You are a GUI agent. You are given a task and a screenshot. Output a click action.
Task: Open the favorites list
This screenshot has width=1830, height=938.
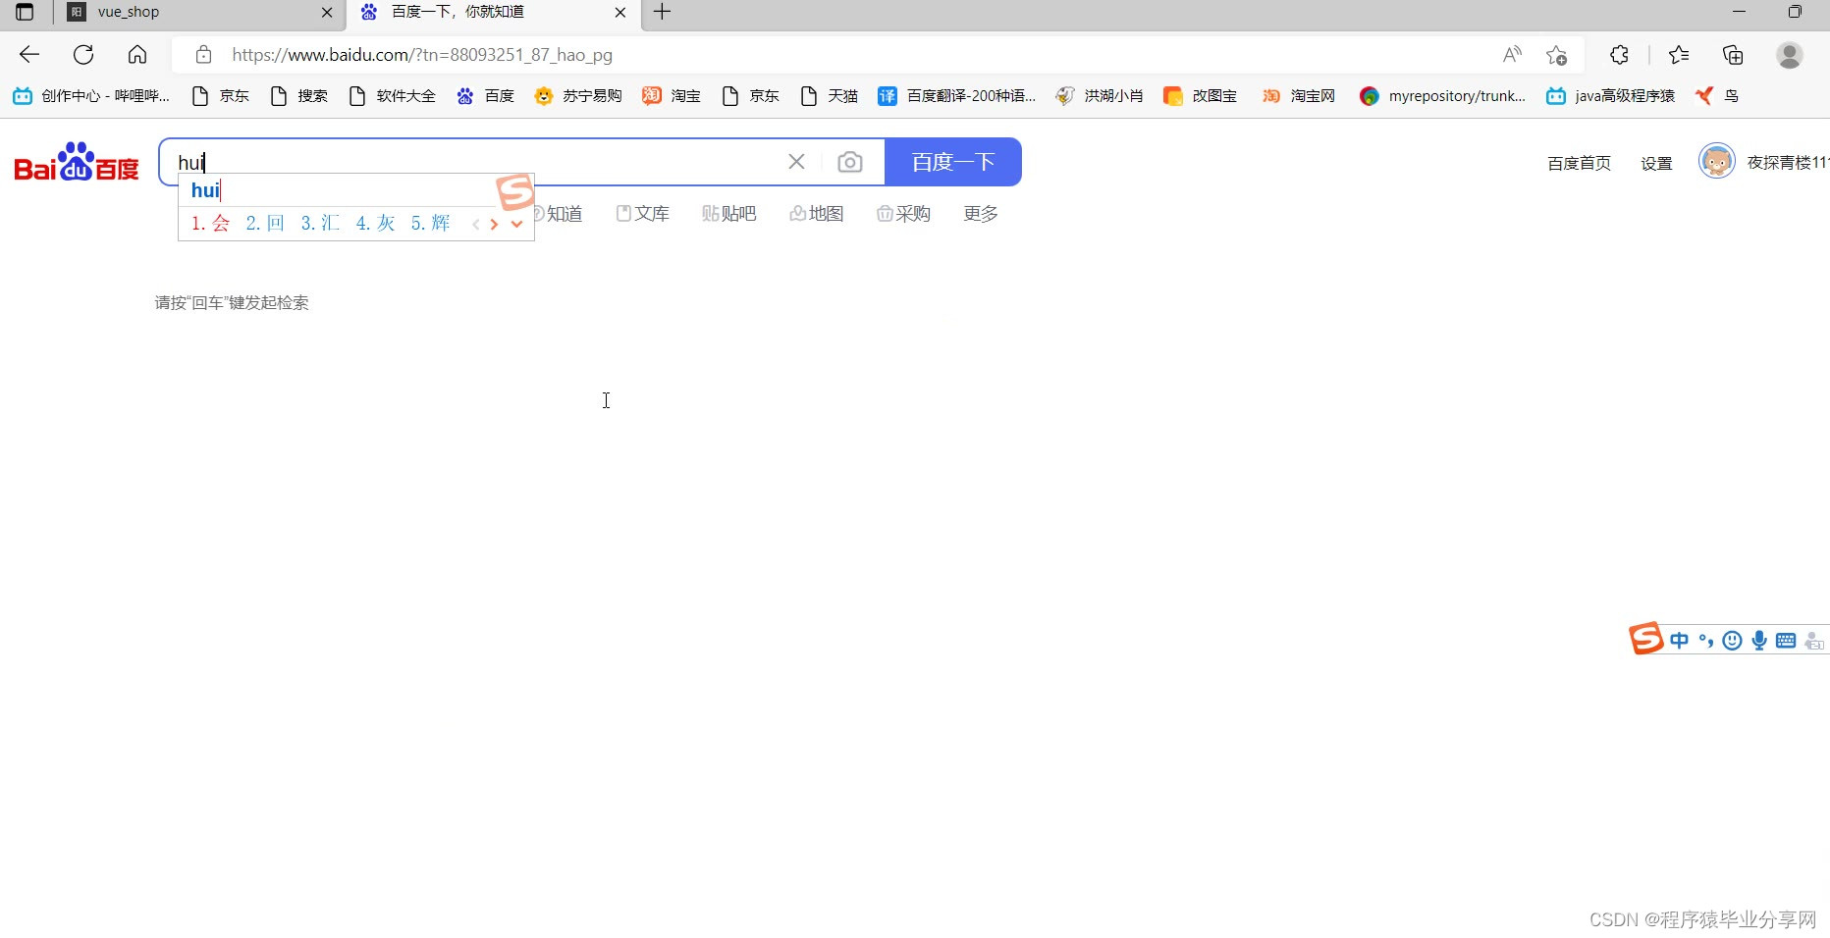pos(1679,55)
